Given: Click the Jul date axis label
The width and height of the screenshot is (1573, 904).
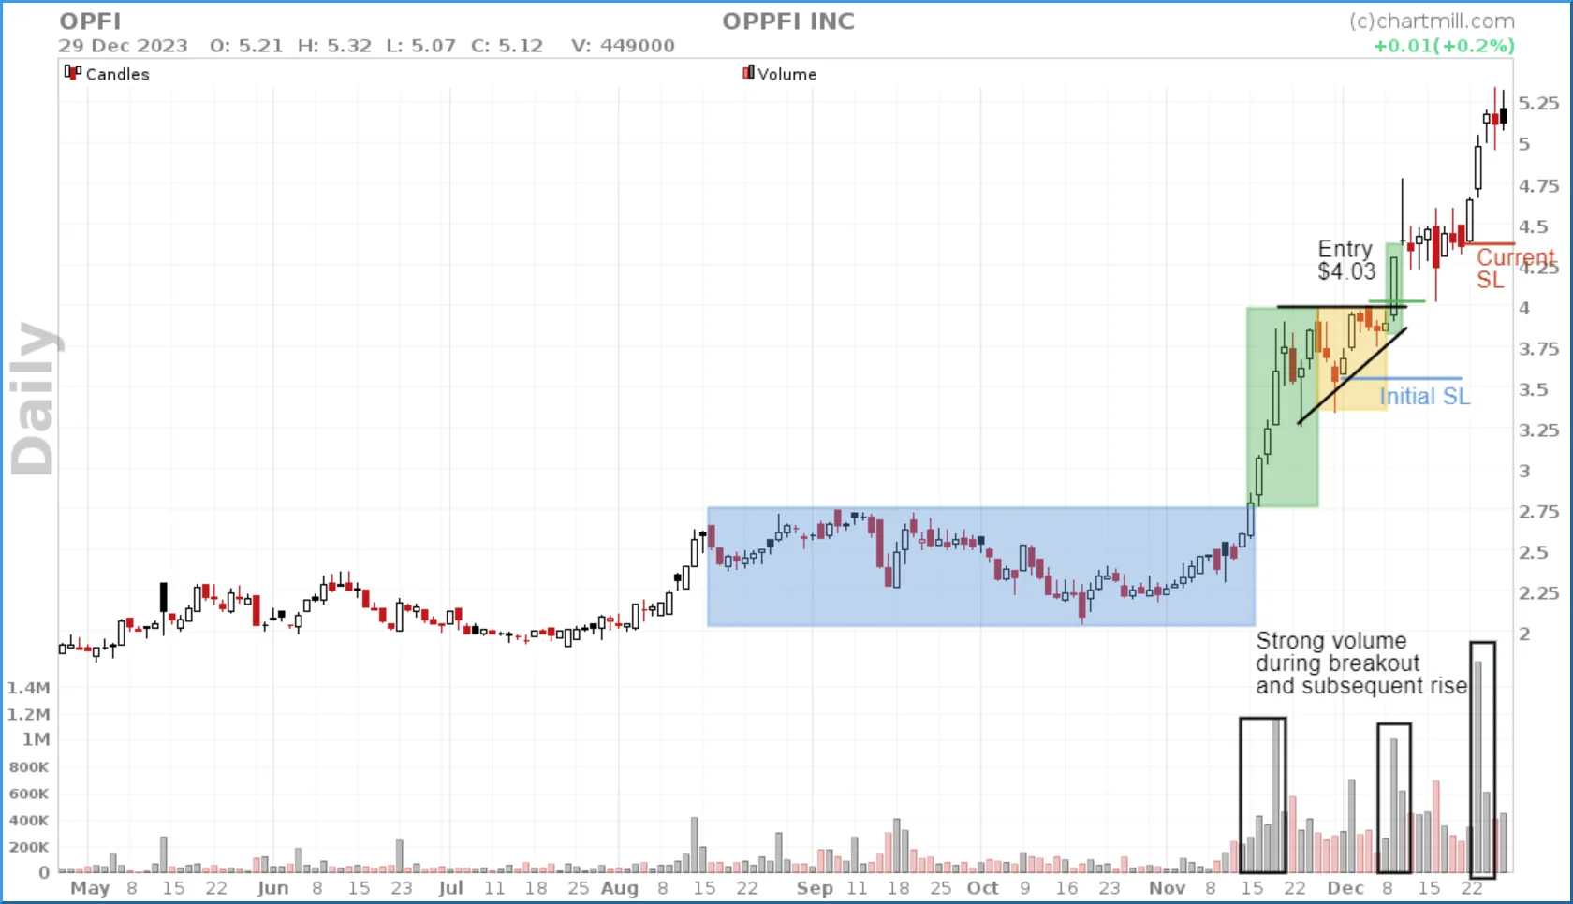Looking at the screenshot, I should click(x=450, y=888).
